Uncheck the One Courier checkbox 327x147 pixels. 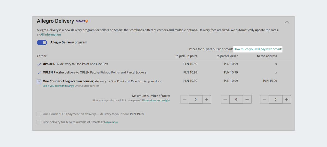coord(39,81)
